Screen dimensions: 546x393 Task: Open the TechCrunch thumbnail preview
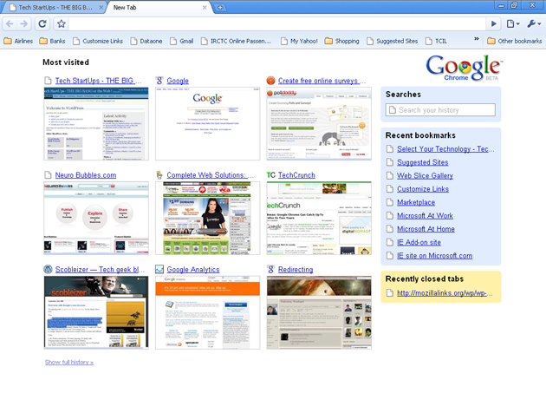[318, 218]
